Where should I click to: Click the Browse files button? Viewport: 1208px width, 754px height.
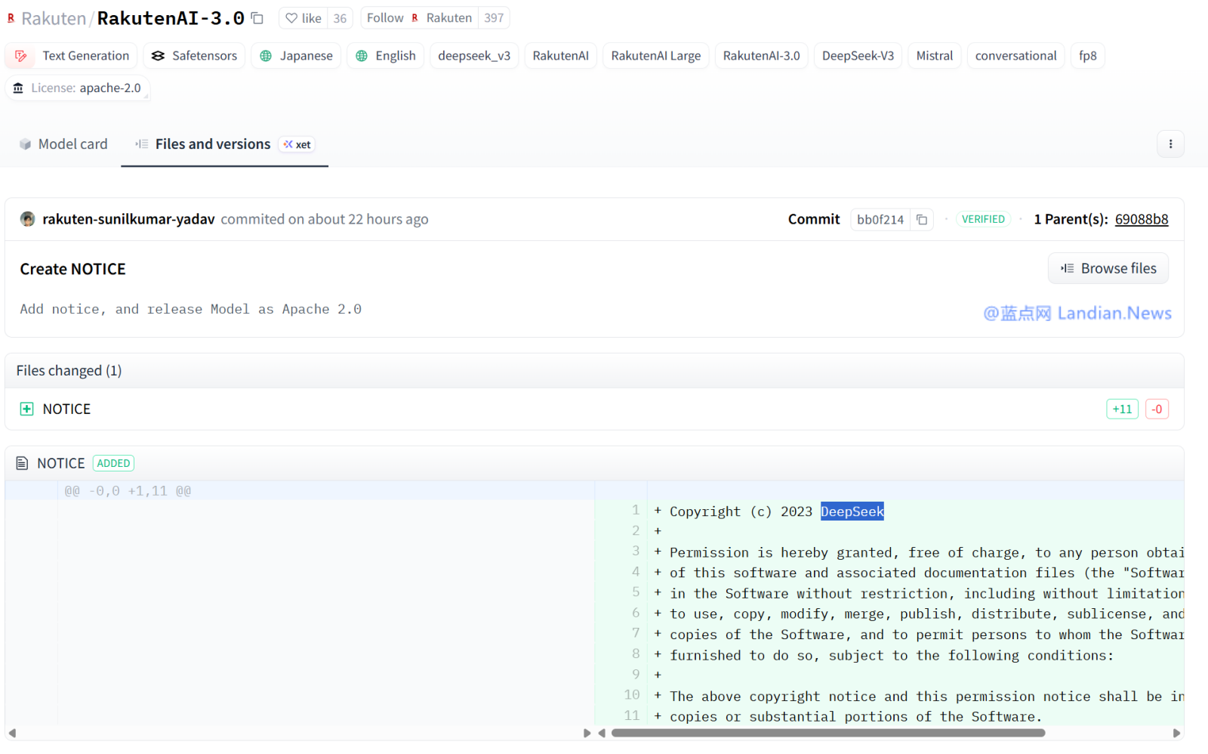pyautogui.click(x=1108, y=269)
